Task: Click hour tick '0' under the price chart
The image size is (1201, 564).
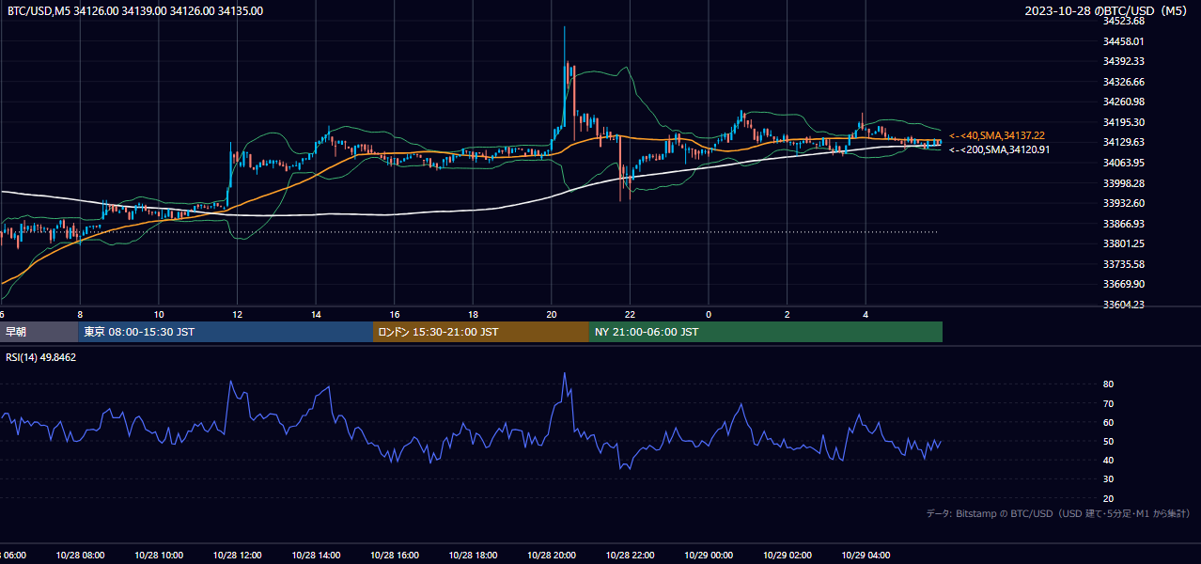Action: [x=710, y=315]
